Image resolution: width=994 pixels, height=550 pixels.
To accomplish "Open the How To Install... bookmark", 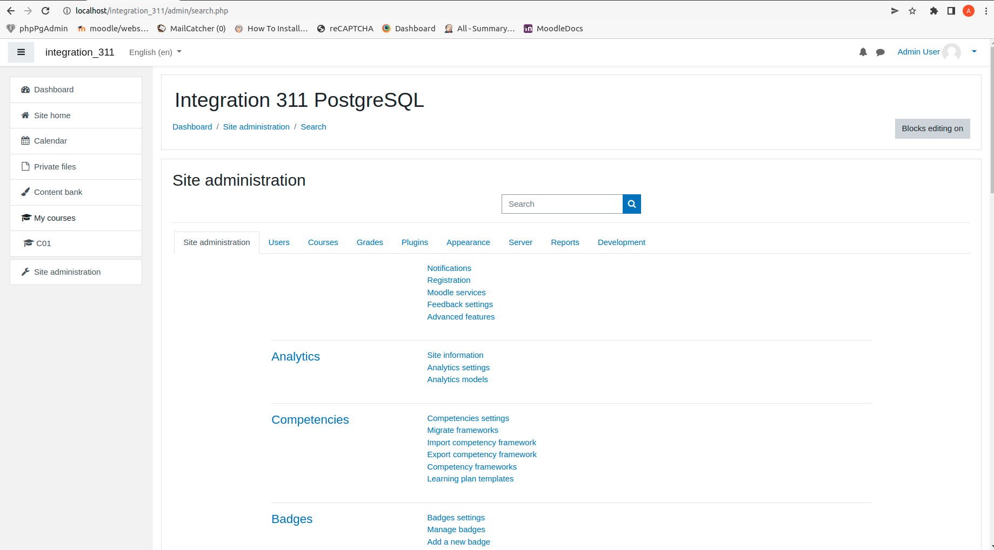I will pyautogui.click(x=271, y=29).
